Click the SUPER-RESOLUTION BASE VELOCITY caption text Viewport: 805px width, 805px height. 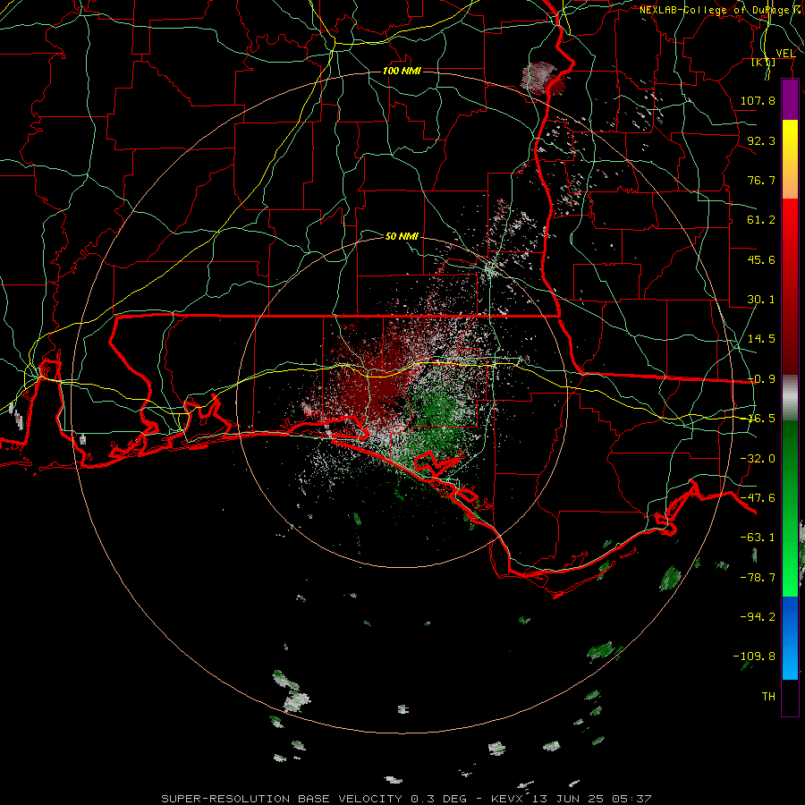pos(284,799)
